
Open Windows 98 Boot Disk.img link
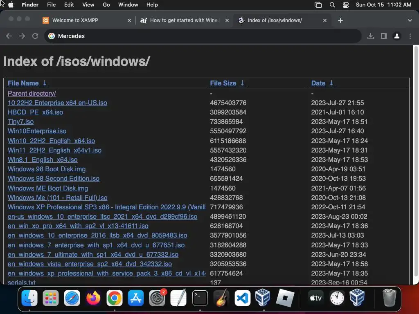coord(47,169)
